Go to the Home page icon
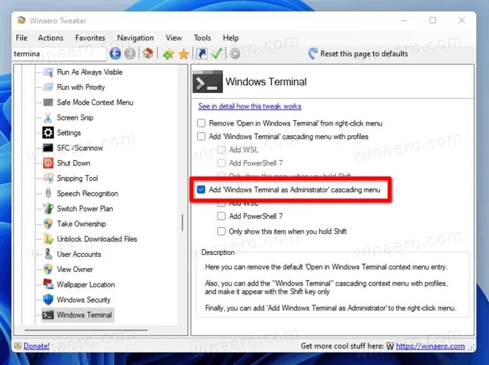 coord(148,53)
